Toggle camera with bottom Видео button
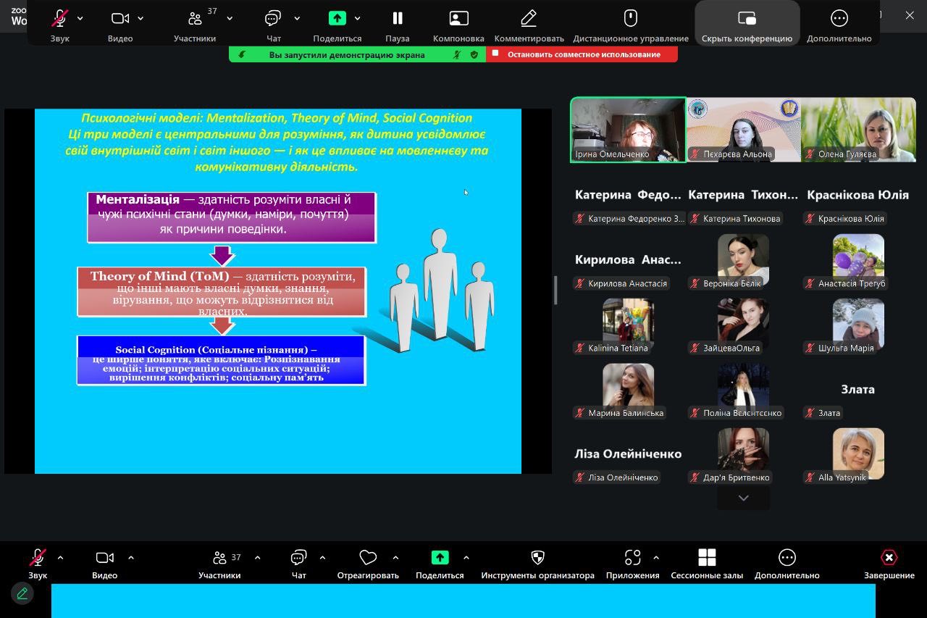The image size is (927, 618). [104, 557]
